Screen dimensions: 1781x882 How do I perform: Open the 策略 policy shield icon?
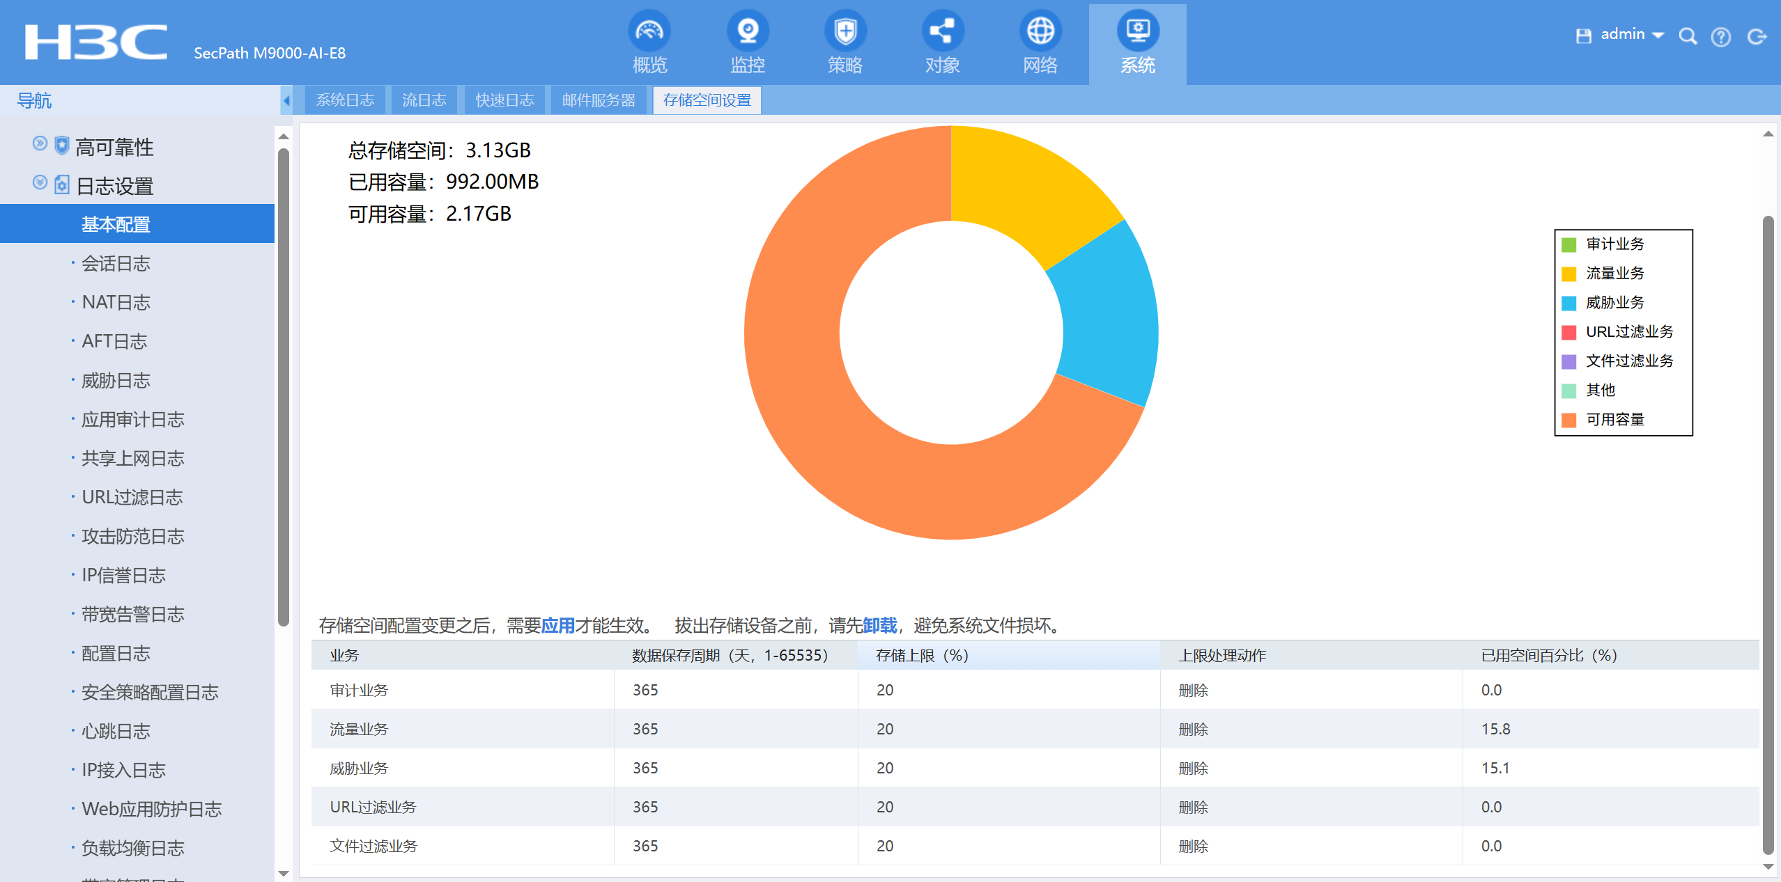tap(845, 31)
